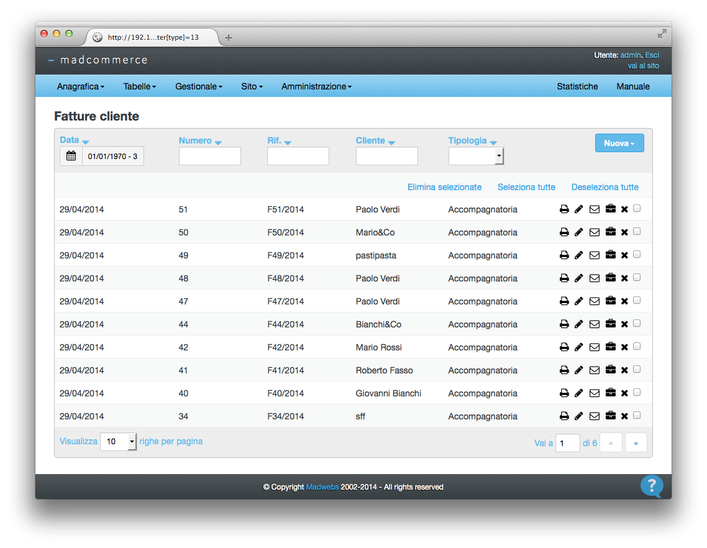
Task: Sort by the Rif. column header
Action: [279, 140]
